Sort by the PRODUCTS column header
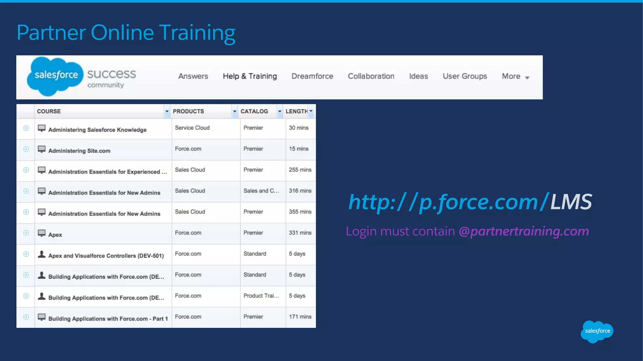Screen dimensions: 643x361 (188, 111)
